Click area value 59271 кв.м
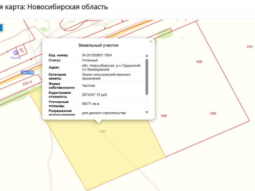Screen dimensions: 255x191 tap(90, 103)
